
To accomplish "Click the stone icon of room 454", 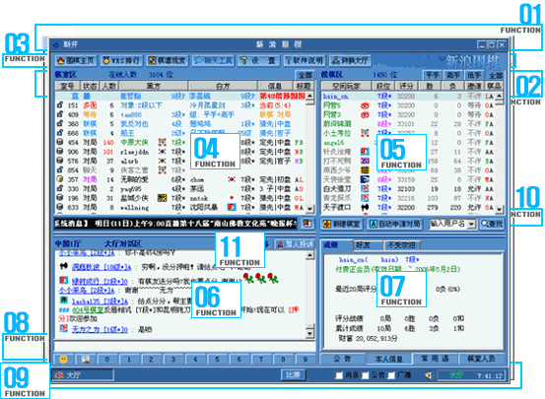I will (x=60, y=142).
